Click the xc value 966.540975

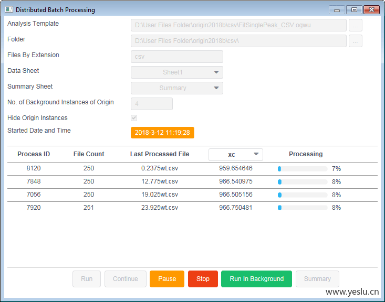[236, 181]
